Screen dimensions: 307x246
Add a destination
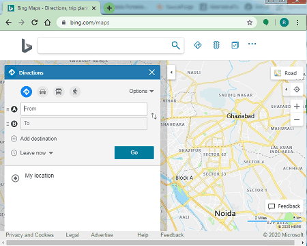tap(34, 139)
